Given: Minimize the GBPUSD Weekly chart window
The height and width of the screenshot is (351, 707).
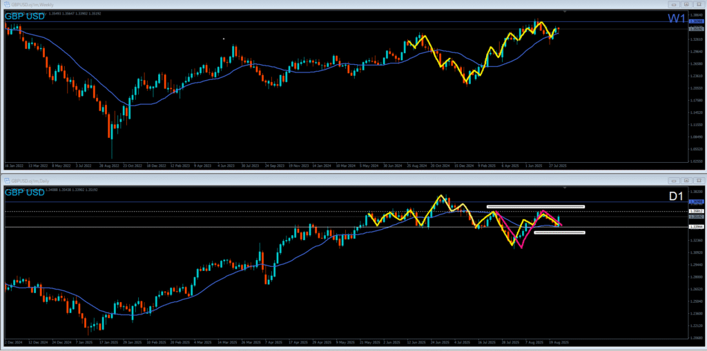Looking at the screenshot, I should (675, 4).
